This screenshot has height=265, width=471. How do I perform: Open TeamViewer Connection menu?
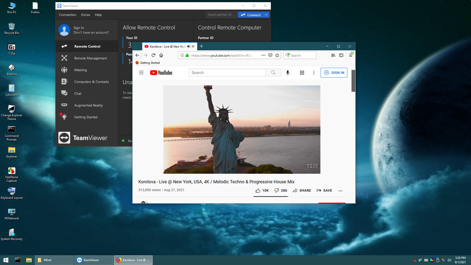point(68,15)
